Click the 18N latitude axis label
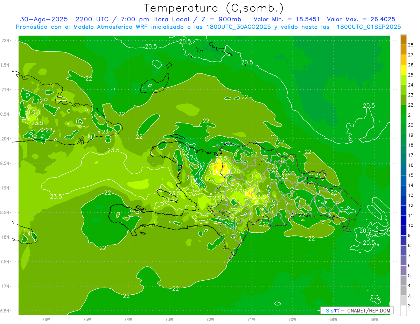This screenshot has width=420, height=324. [x=6, y=237]
